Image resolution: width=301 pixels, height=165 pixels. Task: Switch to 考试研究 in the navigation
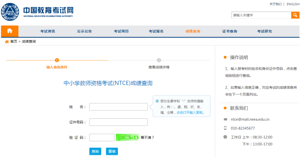point(264,31)
